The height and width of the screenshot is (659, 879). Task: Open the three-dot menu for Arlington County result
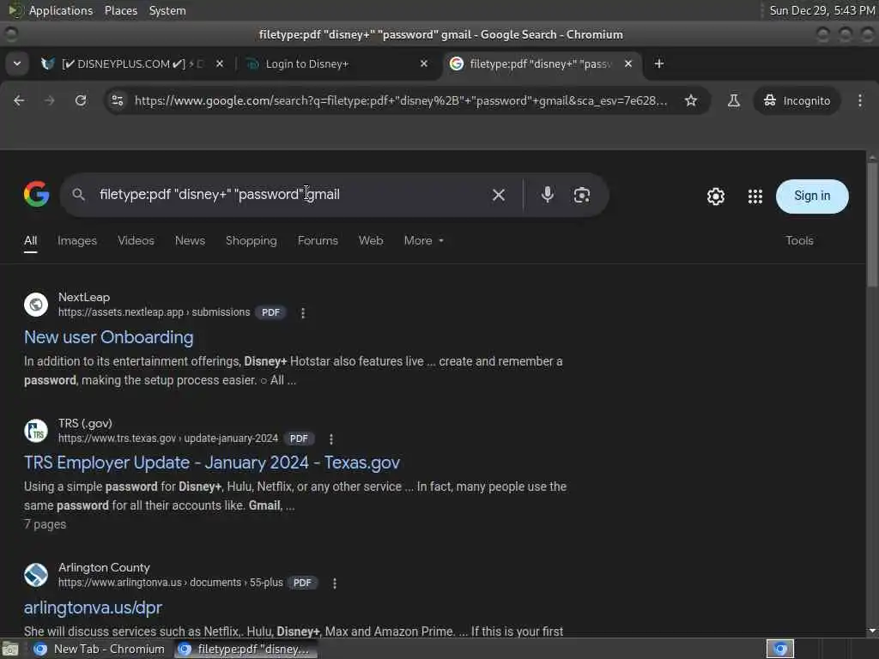334,583
